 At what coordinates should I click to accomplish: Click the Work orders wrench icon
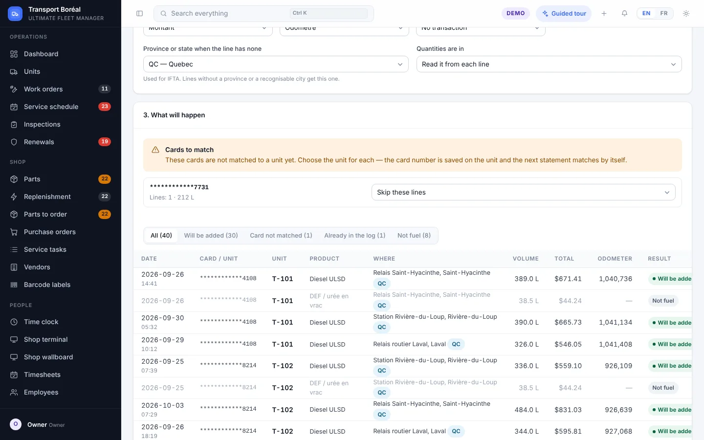click(14, 89)
